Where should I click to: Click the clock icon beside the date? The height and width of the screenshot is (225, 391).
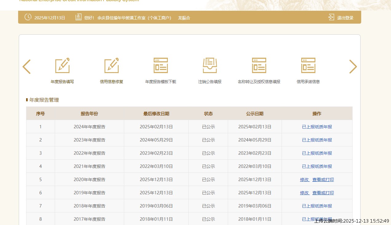(x=28, y=17)
